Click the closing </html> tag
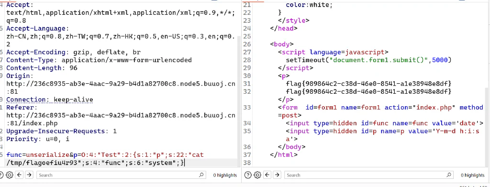Viewport: 490px width, 187px height. 284,154
